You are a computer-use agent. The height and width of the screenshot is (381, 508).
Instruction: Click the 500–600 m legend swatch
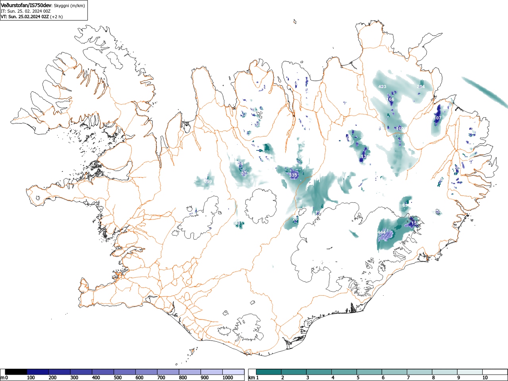pos(125,372)
